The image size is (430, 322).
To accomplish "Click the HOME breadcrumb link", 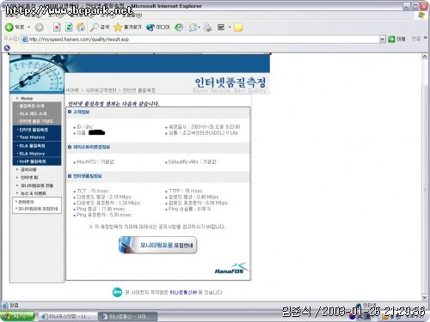I will (72, 90).
